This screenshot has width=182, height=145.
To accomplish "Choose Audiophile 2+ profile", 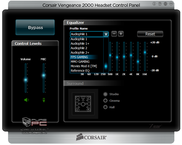I will (x=86, y=53).
